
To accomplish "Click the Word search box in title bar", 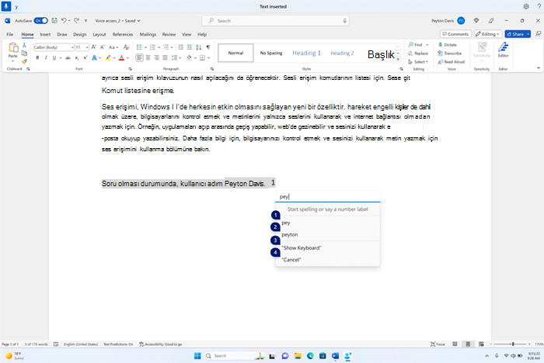I will (x=275, y=21).
